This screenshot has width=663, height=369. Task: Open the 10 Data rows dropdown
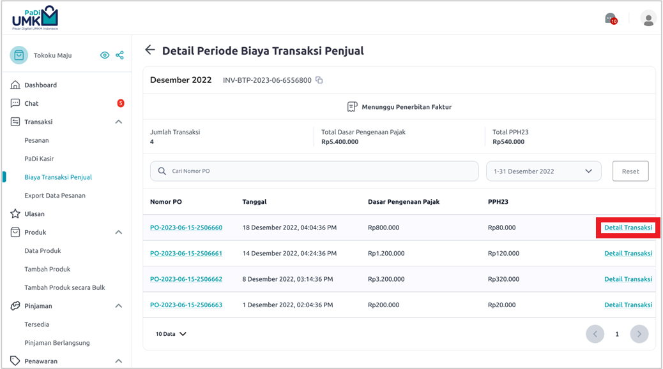point(171,334)
